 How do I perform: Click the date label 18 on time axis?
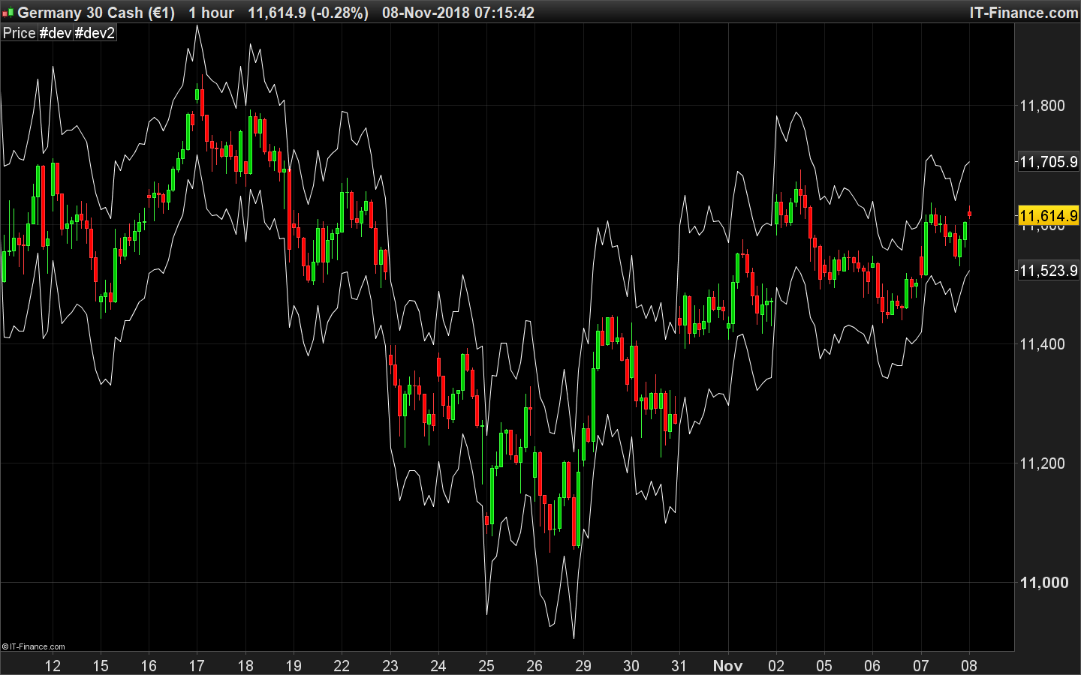(x=245, y=665)
